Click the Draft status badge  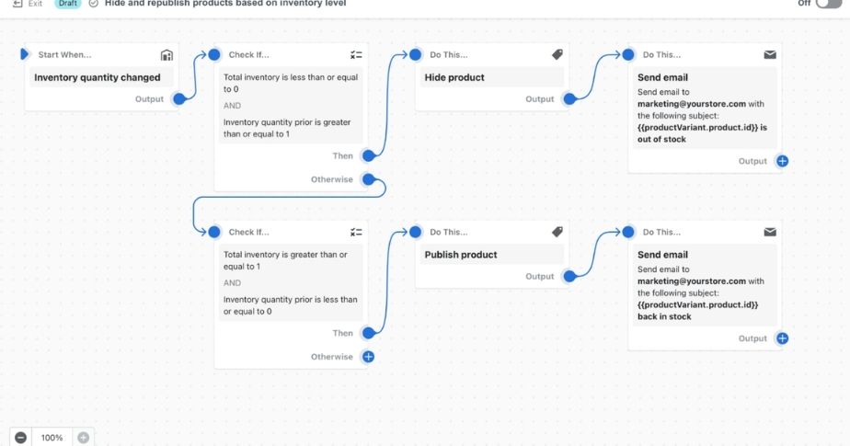pyautogui.click(x=67, y=4)
